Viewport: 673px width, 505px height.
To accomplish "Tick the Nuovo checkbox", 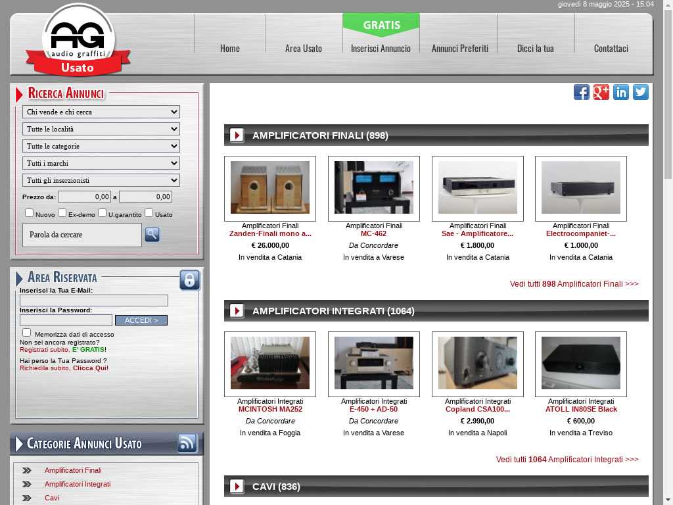I will pyautogui.click(x=29, y=212).
